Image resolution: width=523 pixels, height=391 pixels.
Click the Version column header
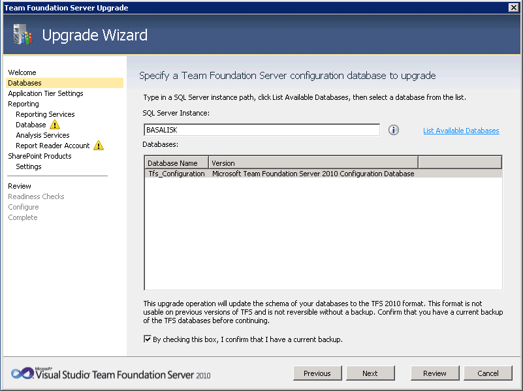click(313, 163)
